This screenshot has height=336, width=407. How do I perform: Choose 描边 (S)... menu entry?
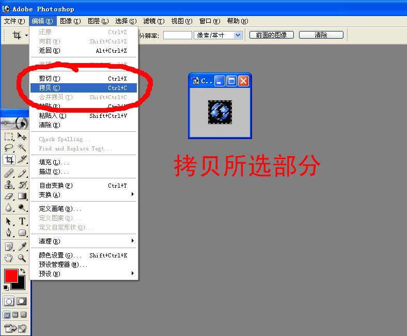pos(84,172)
